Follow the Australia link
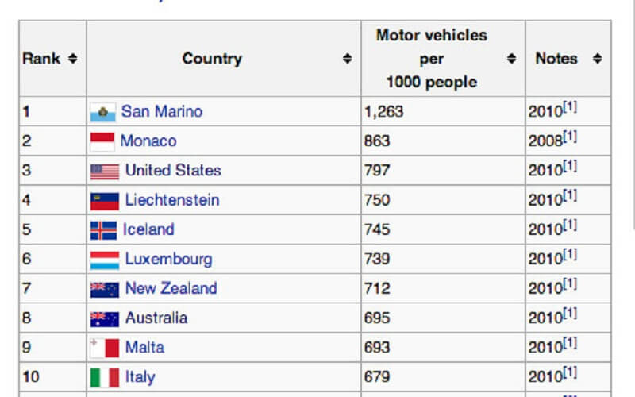 [x=156, y=318]
